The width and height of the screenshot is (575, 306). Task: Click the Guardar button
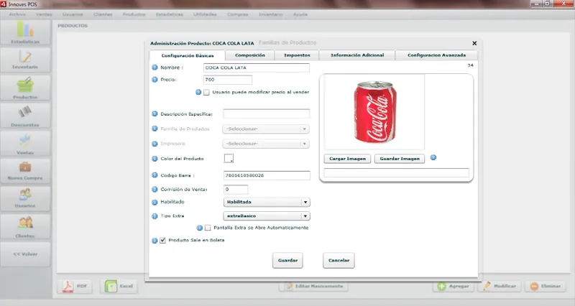coord(287,261)
